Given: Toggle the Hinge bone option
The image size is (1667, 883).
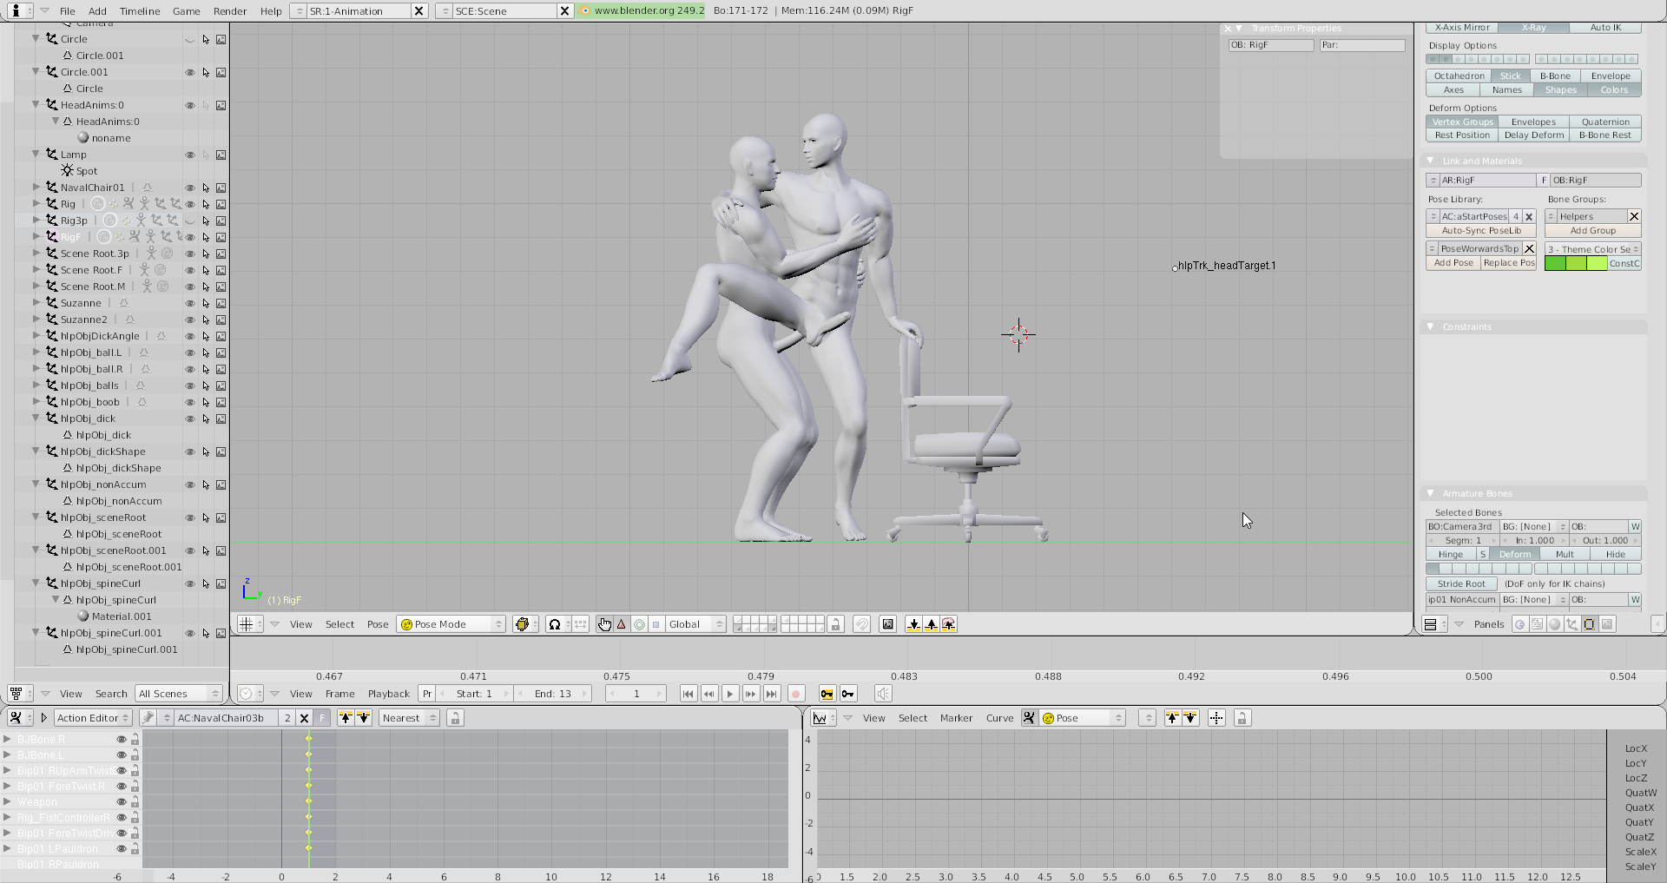Looking at the screenshot, I should 1451,554.
